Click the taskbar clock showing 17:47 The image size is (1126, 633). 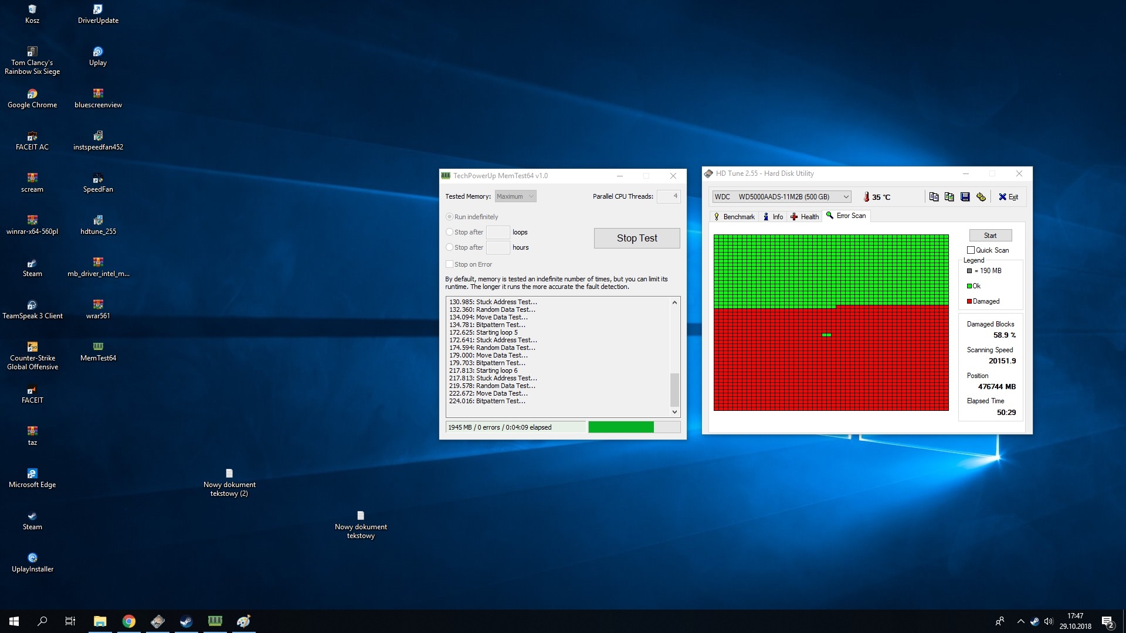[1076, 621]
